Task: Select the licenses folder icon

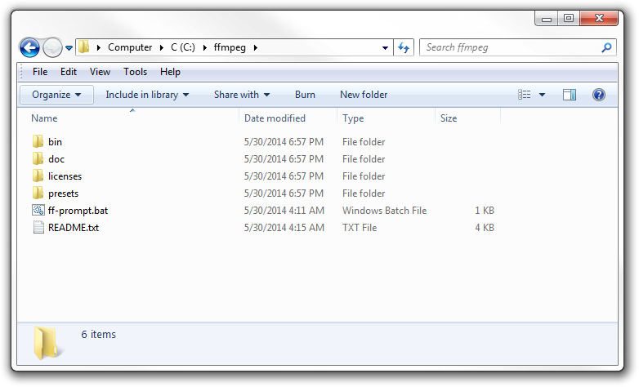Action: tap(38, 176)
